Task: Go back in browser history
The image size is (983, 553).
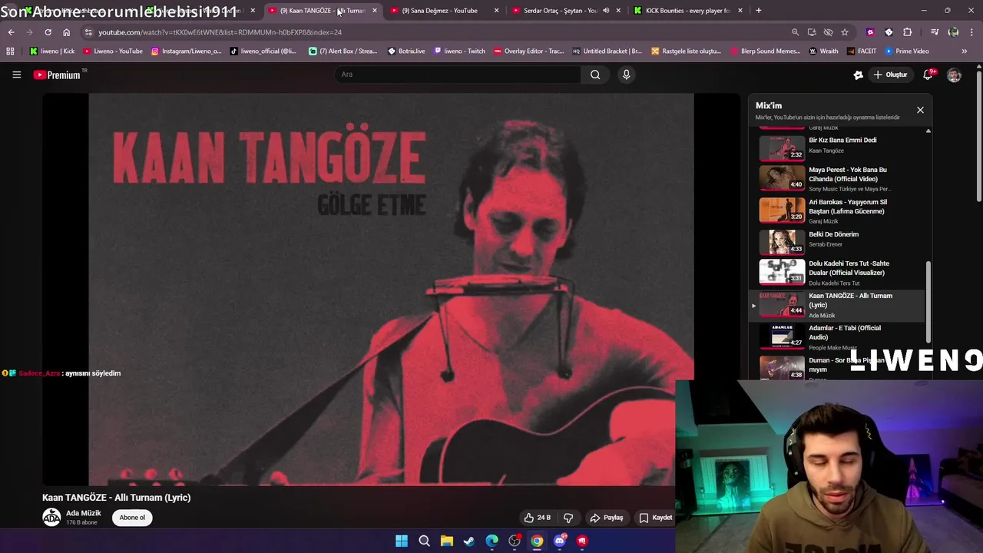Action: click(11, 32)
